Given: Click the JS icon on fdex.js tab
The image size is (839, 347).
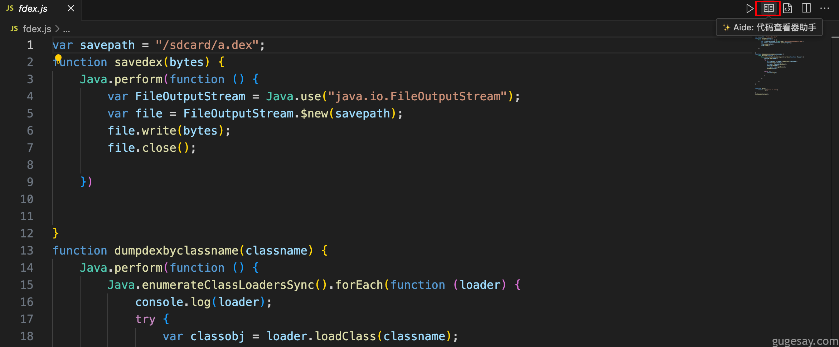Looking at the screenshot, I should pos(10,8).
